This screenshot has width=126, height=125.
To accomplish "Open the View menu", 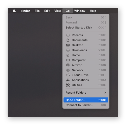I will [x=57, y=11].
